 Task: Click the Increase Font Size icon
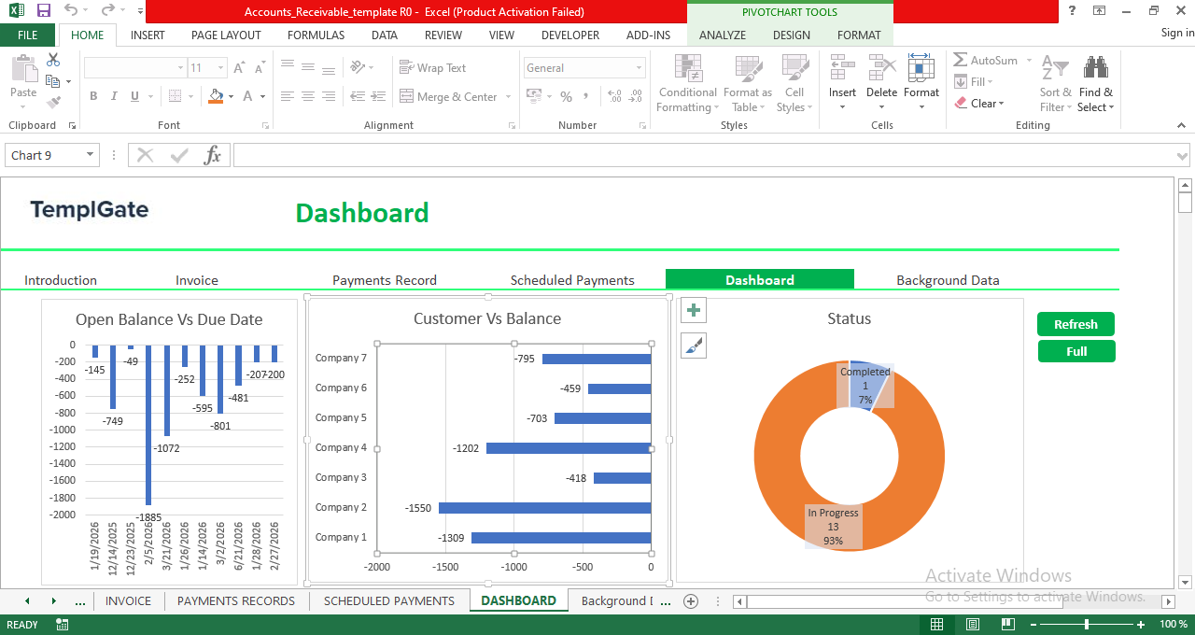[x=239, y=68]
